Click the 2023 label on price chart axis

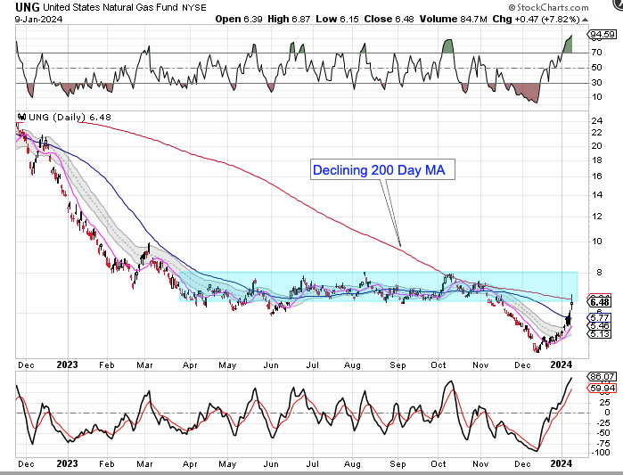(x=68, y=364)
